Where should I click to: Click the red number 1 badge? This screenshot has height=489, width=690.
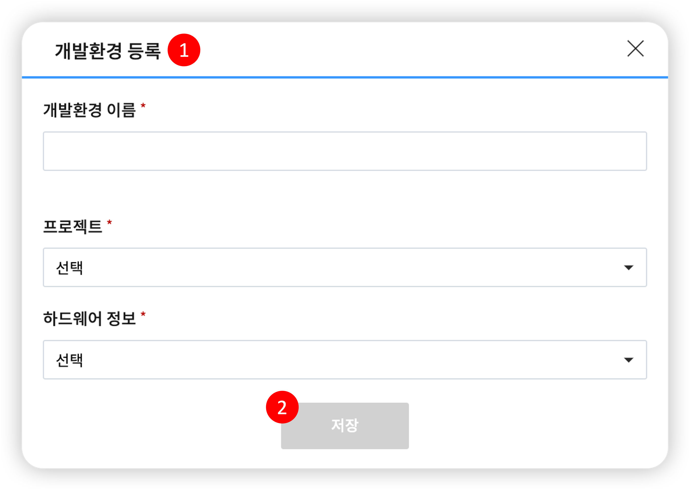tap(184, 50)
